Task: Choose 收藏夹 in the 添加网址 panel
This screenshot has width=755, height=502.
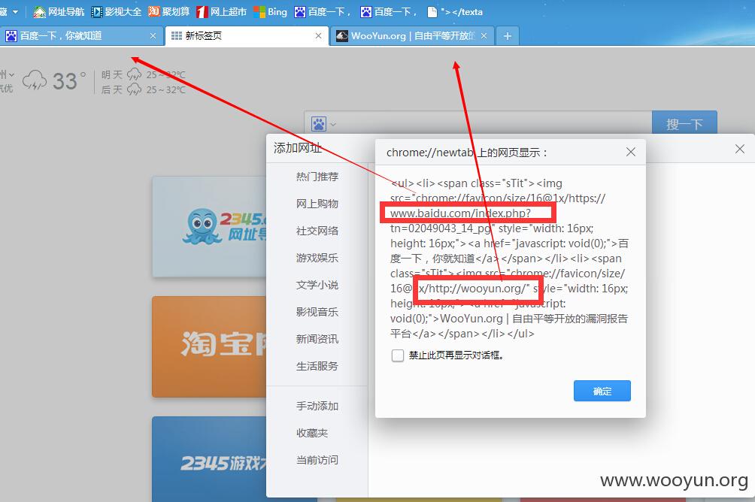Action: [312, 433]
